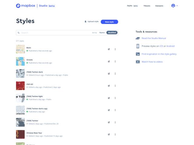Click the search magnifier icon
This screenshot has height=145, width=194.
point(18,33)
